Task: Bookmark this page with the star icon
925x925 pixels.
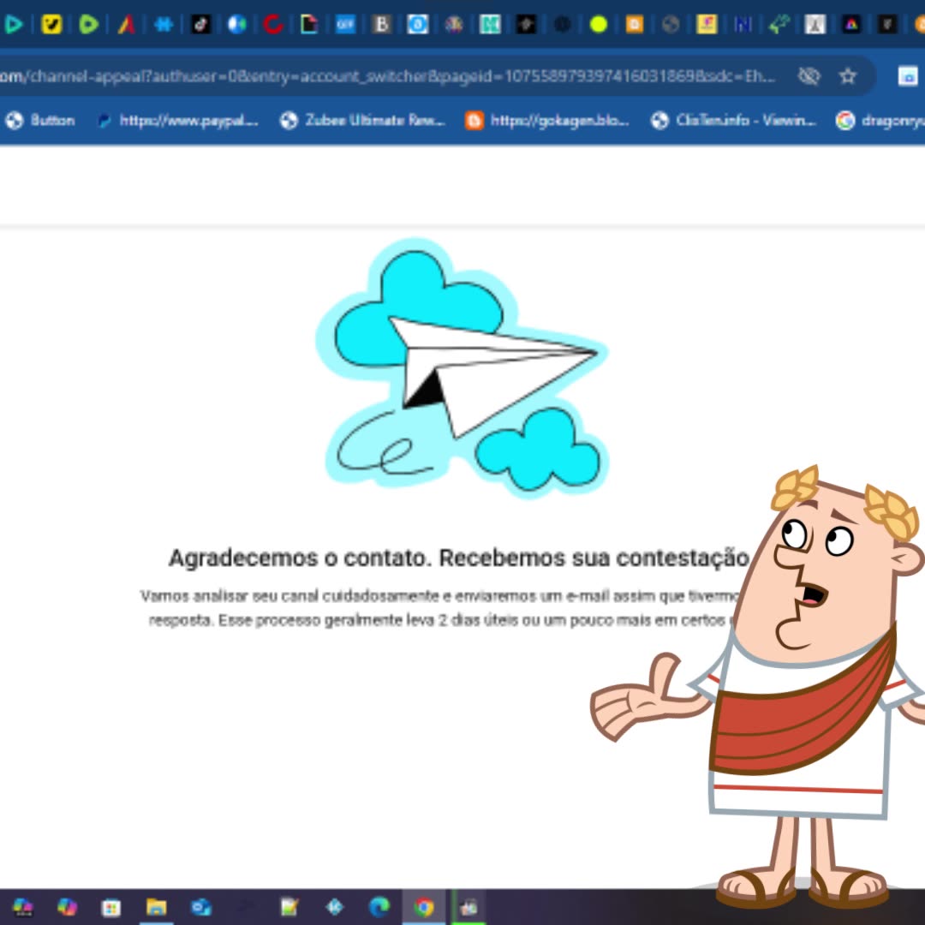Action: [848, 76]
